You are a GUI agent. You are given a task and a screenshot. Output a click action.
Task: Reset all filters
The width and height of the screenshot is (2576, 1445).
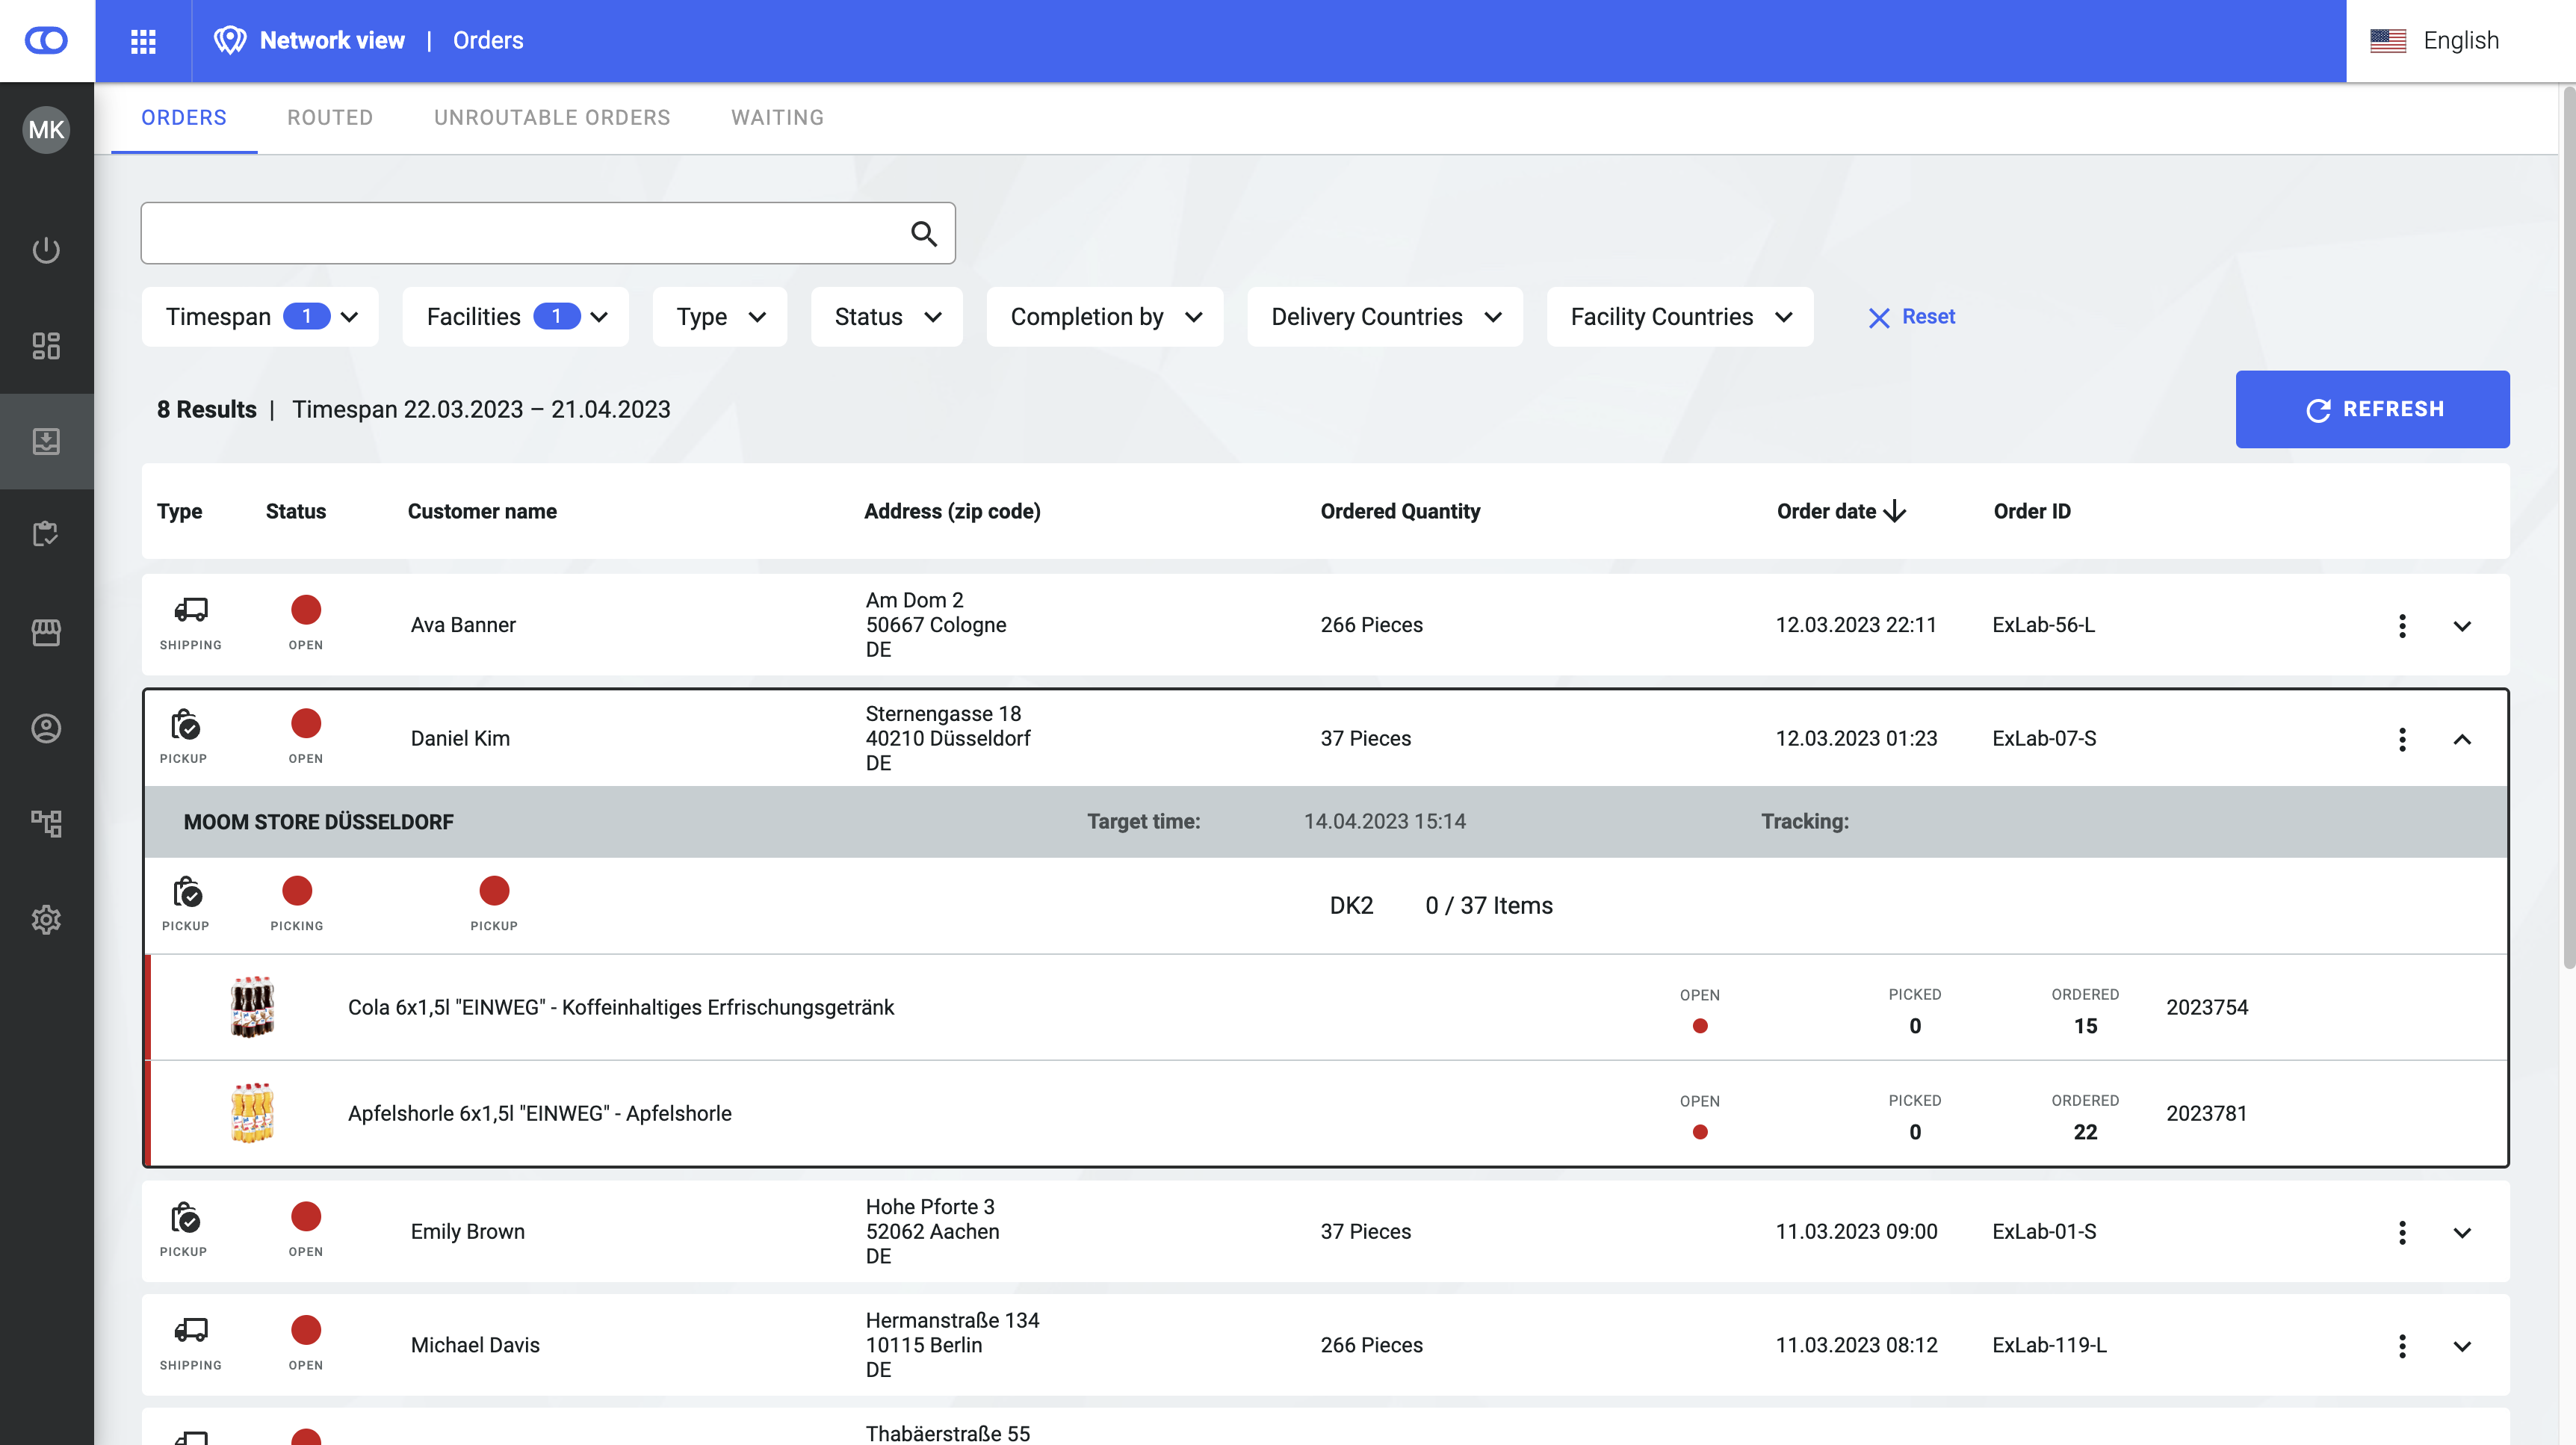1911,317
